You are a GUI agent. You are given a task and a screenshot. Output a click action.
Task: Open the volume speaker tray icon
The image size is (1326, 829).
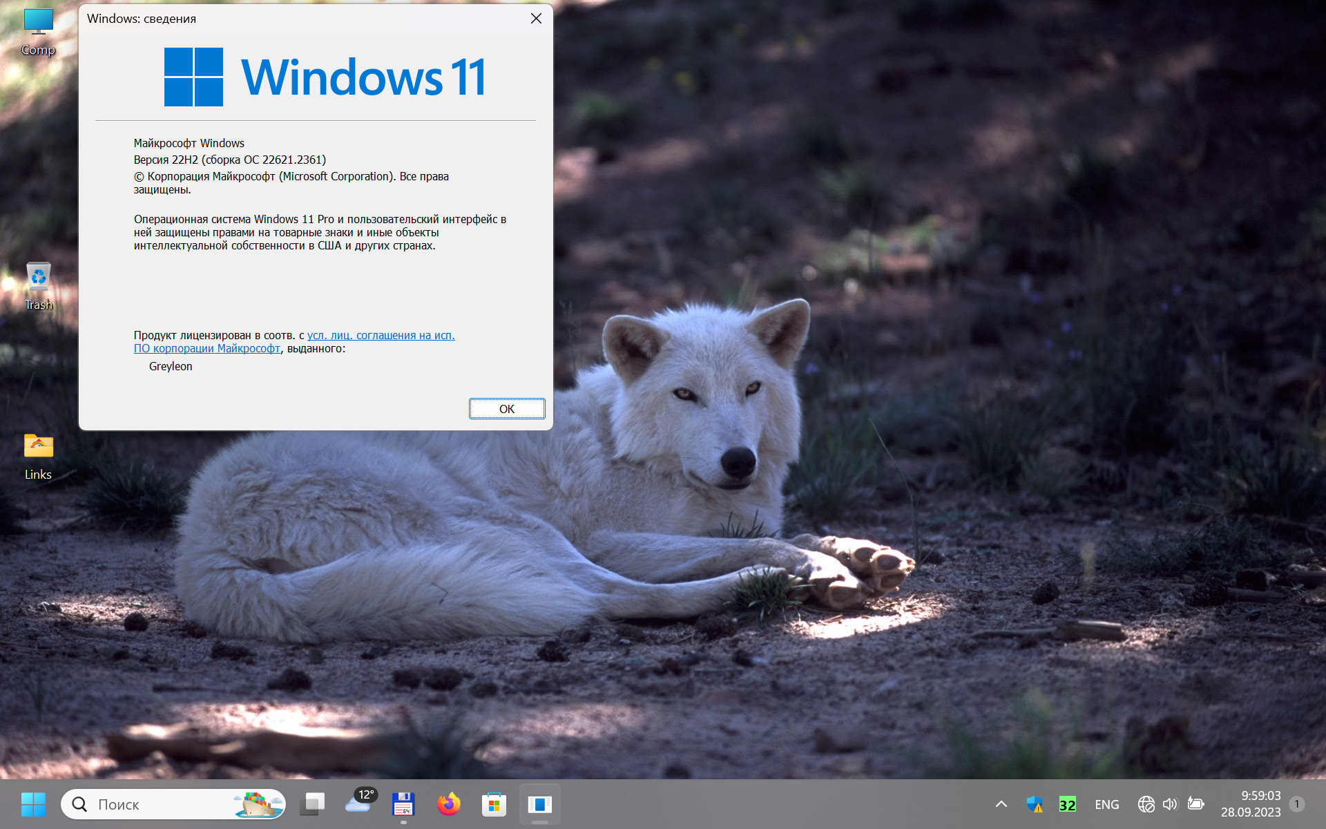click(1169, 804)
